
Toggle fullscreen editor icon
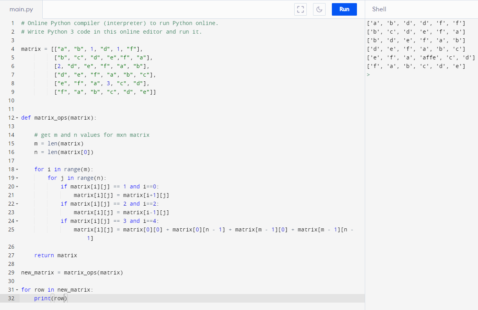(x=300, y=9)
